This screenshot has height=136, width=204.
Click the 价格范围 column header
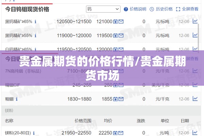[83, 121]
